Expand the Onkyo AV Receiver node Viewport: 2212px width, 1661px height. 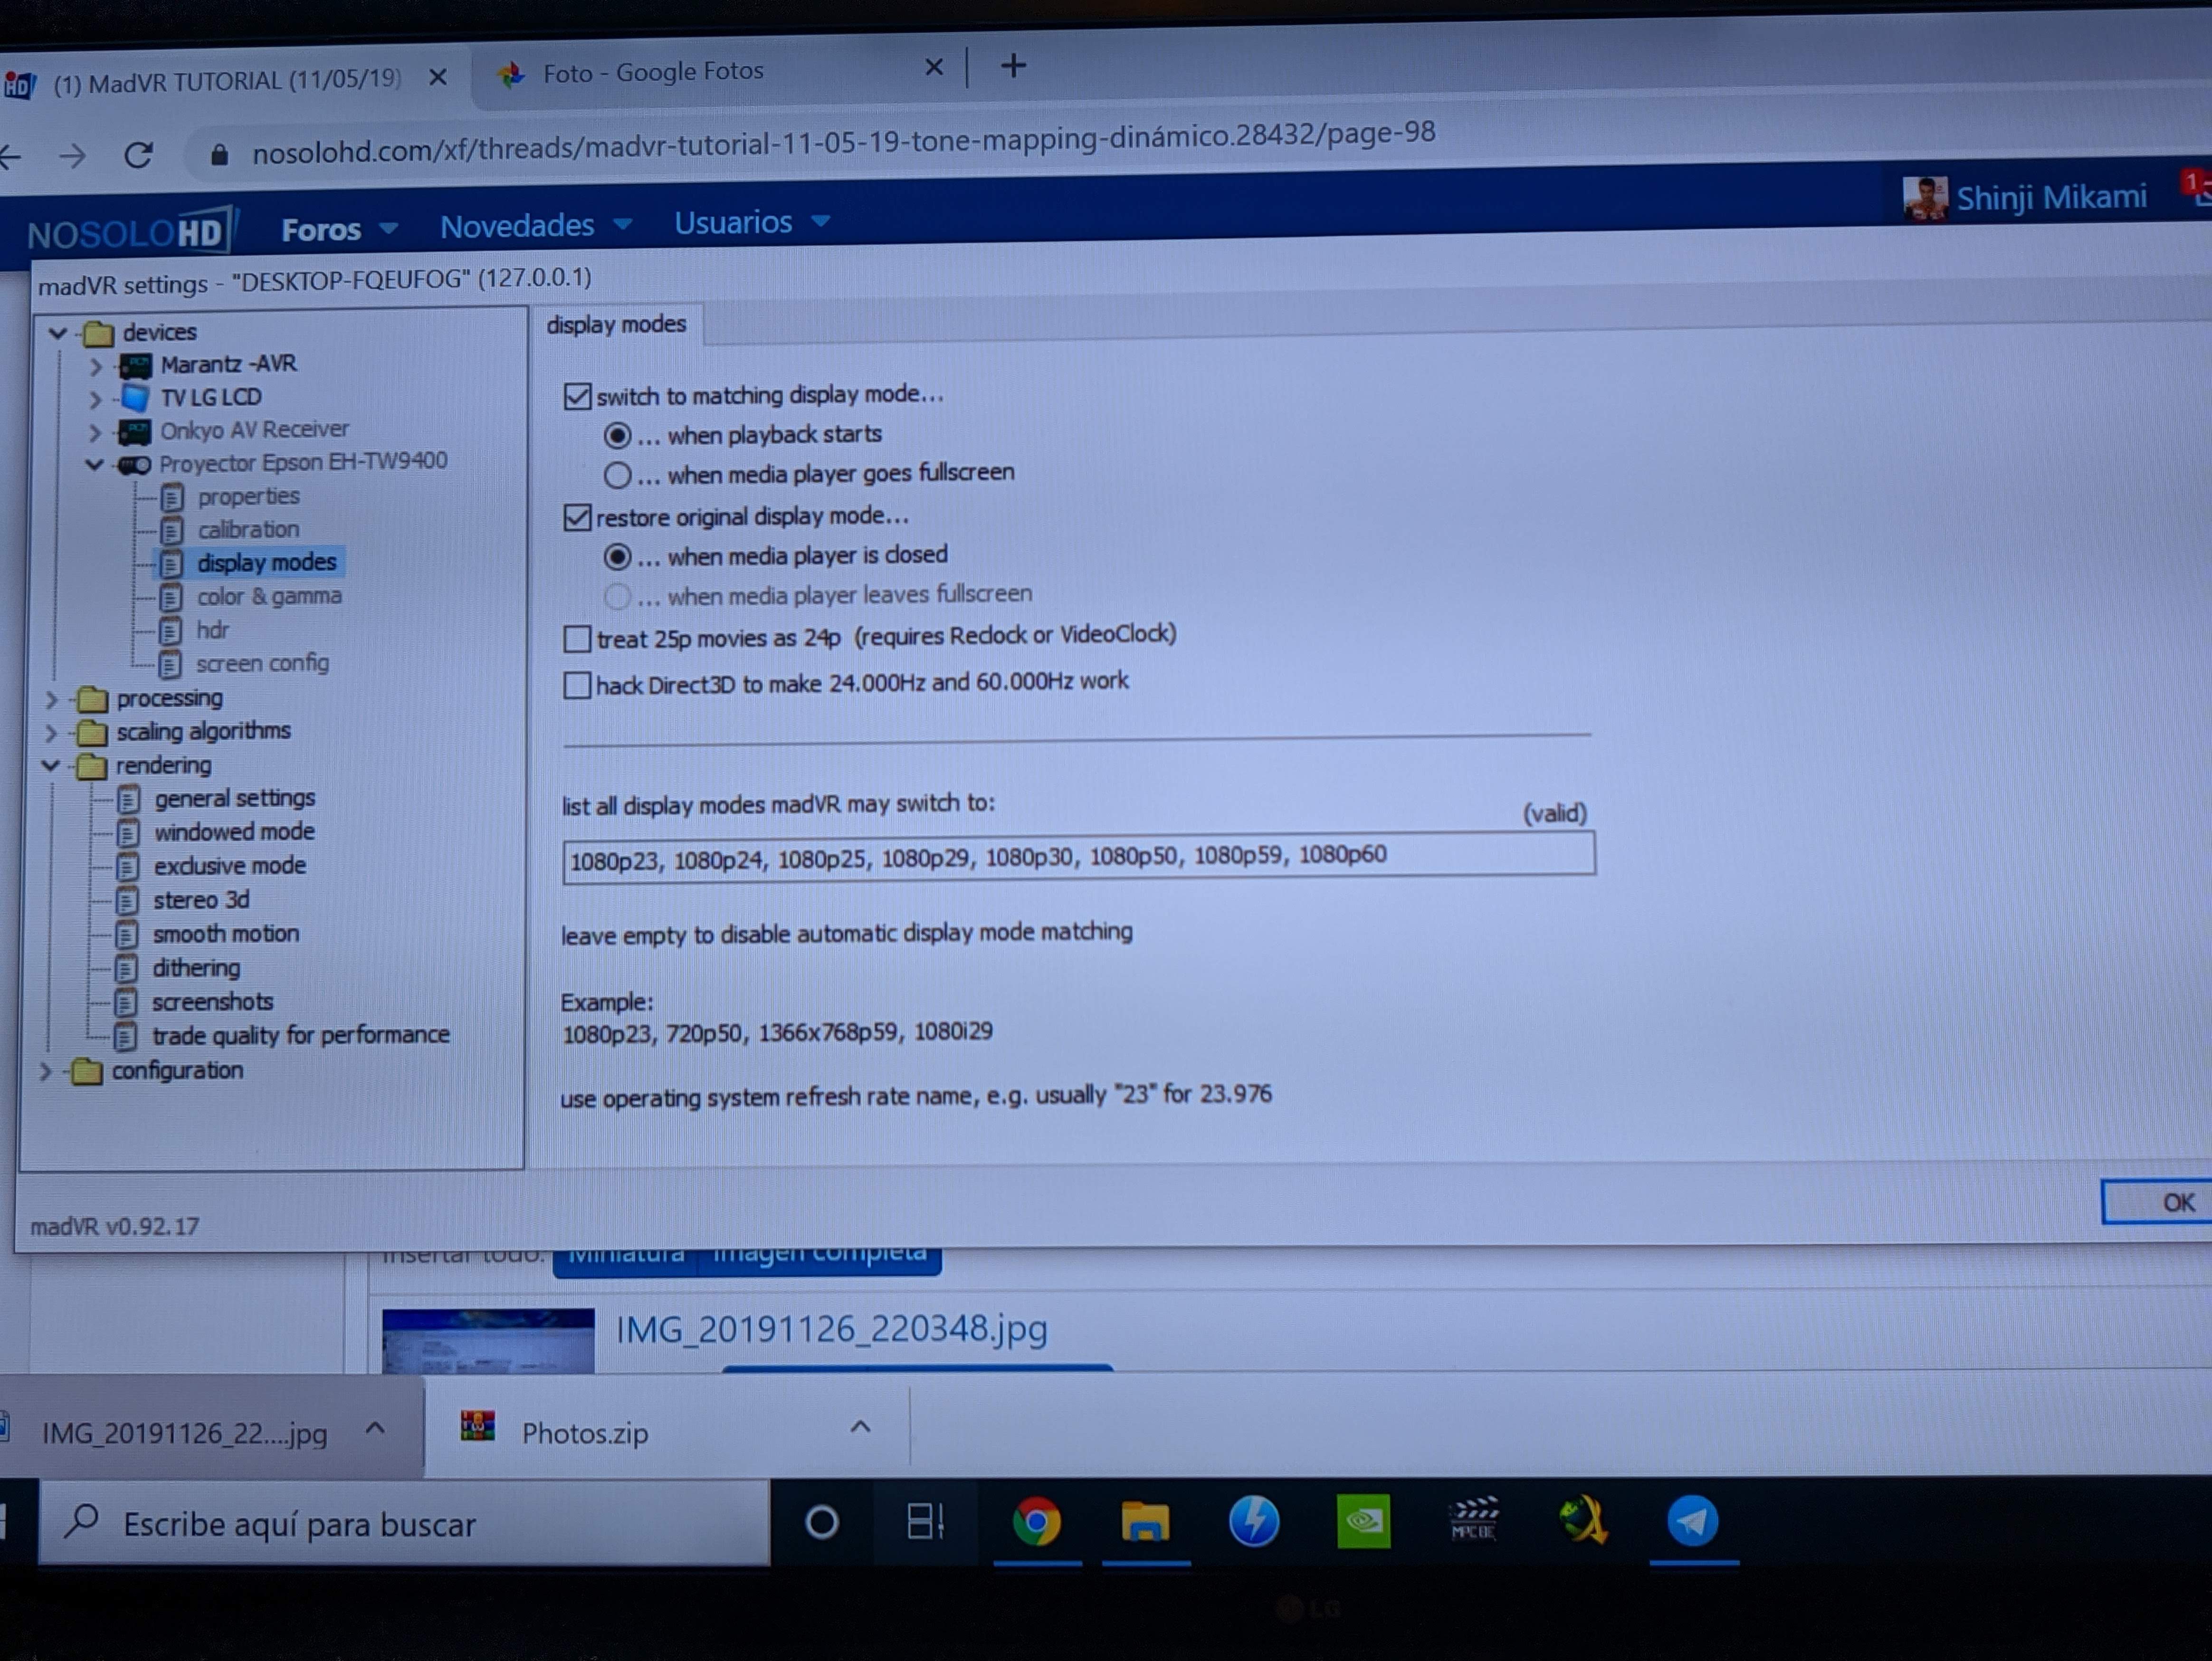tap(95, 433)
